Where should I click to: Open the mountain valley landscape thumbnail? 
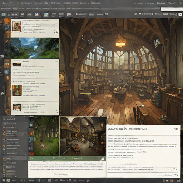click(35, 48)
